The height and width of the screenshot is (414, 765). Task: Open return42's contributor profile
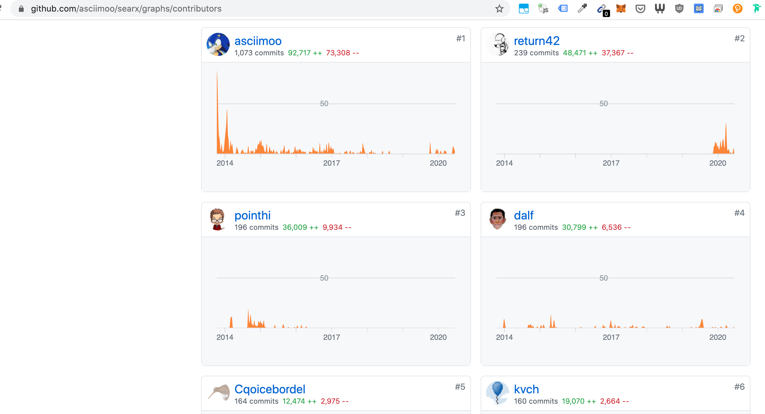pos(537,40)
